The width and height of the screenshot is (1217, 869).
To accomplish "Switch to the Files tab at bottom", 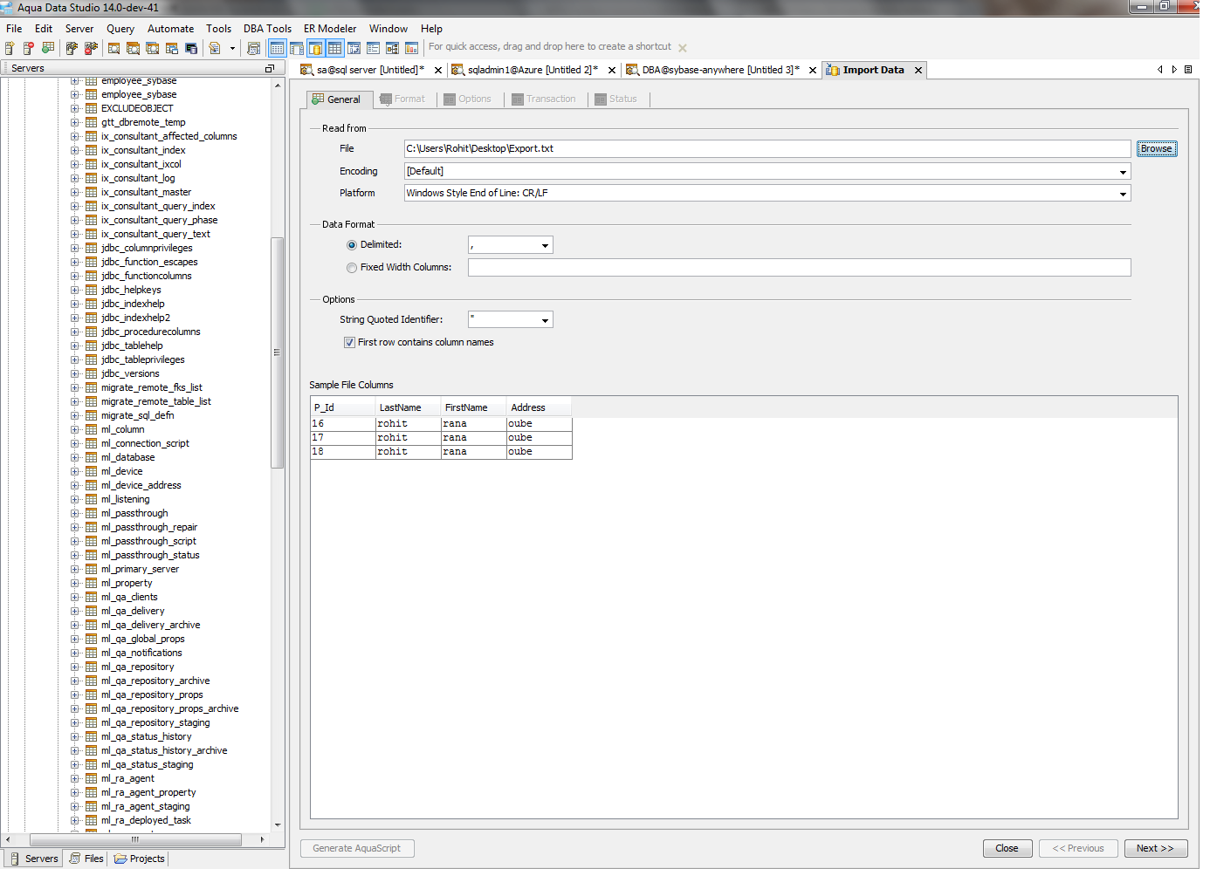I will pos(86,859).
